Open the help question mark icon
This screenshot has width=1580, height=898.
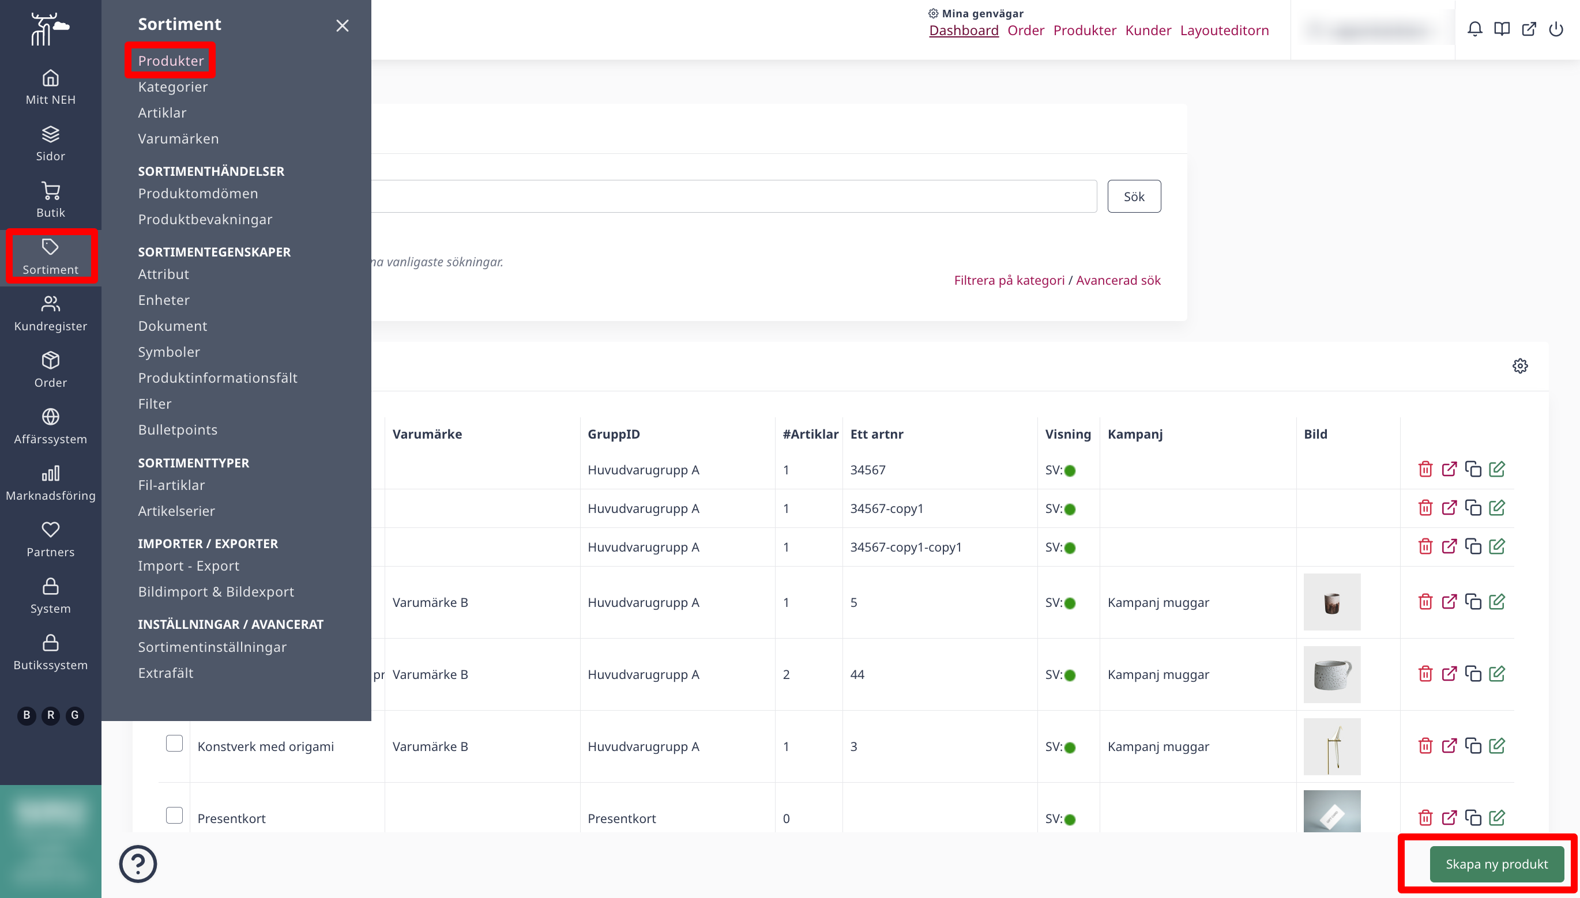coord(138,863)
